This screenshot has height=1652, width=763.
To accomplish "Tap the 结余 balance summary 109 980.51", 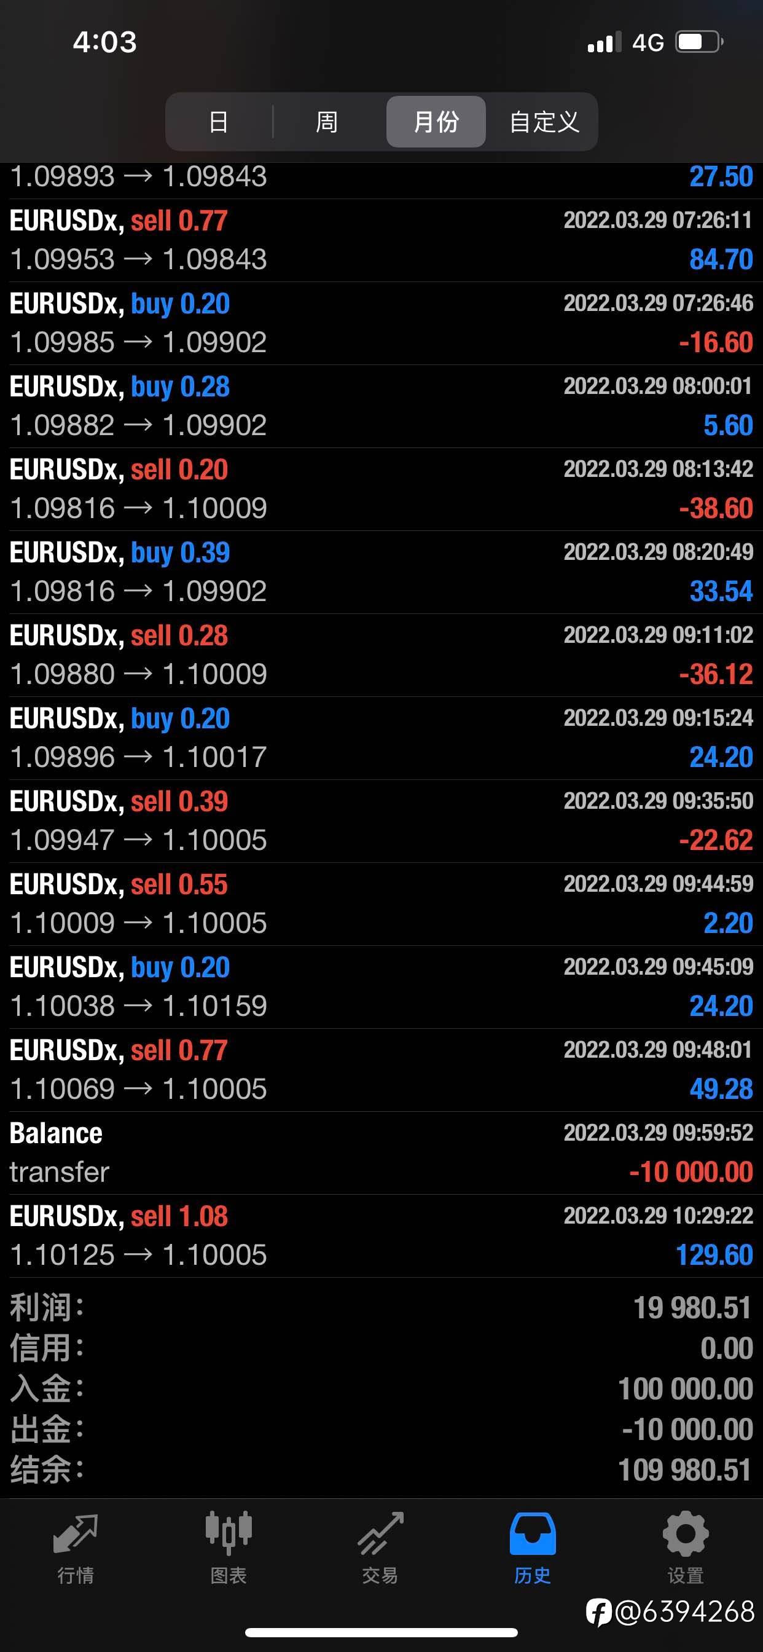I will point(381,1470).
